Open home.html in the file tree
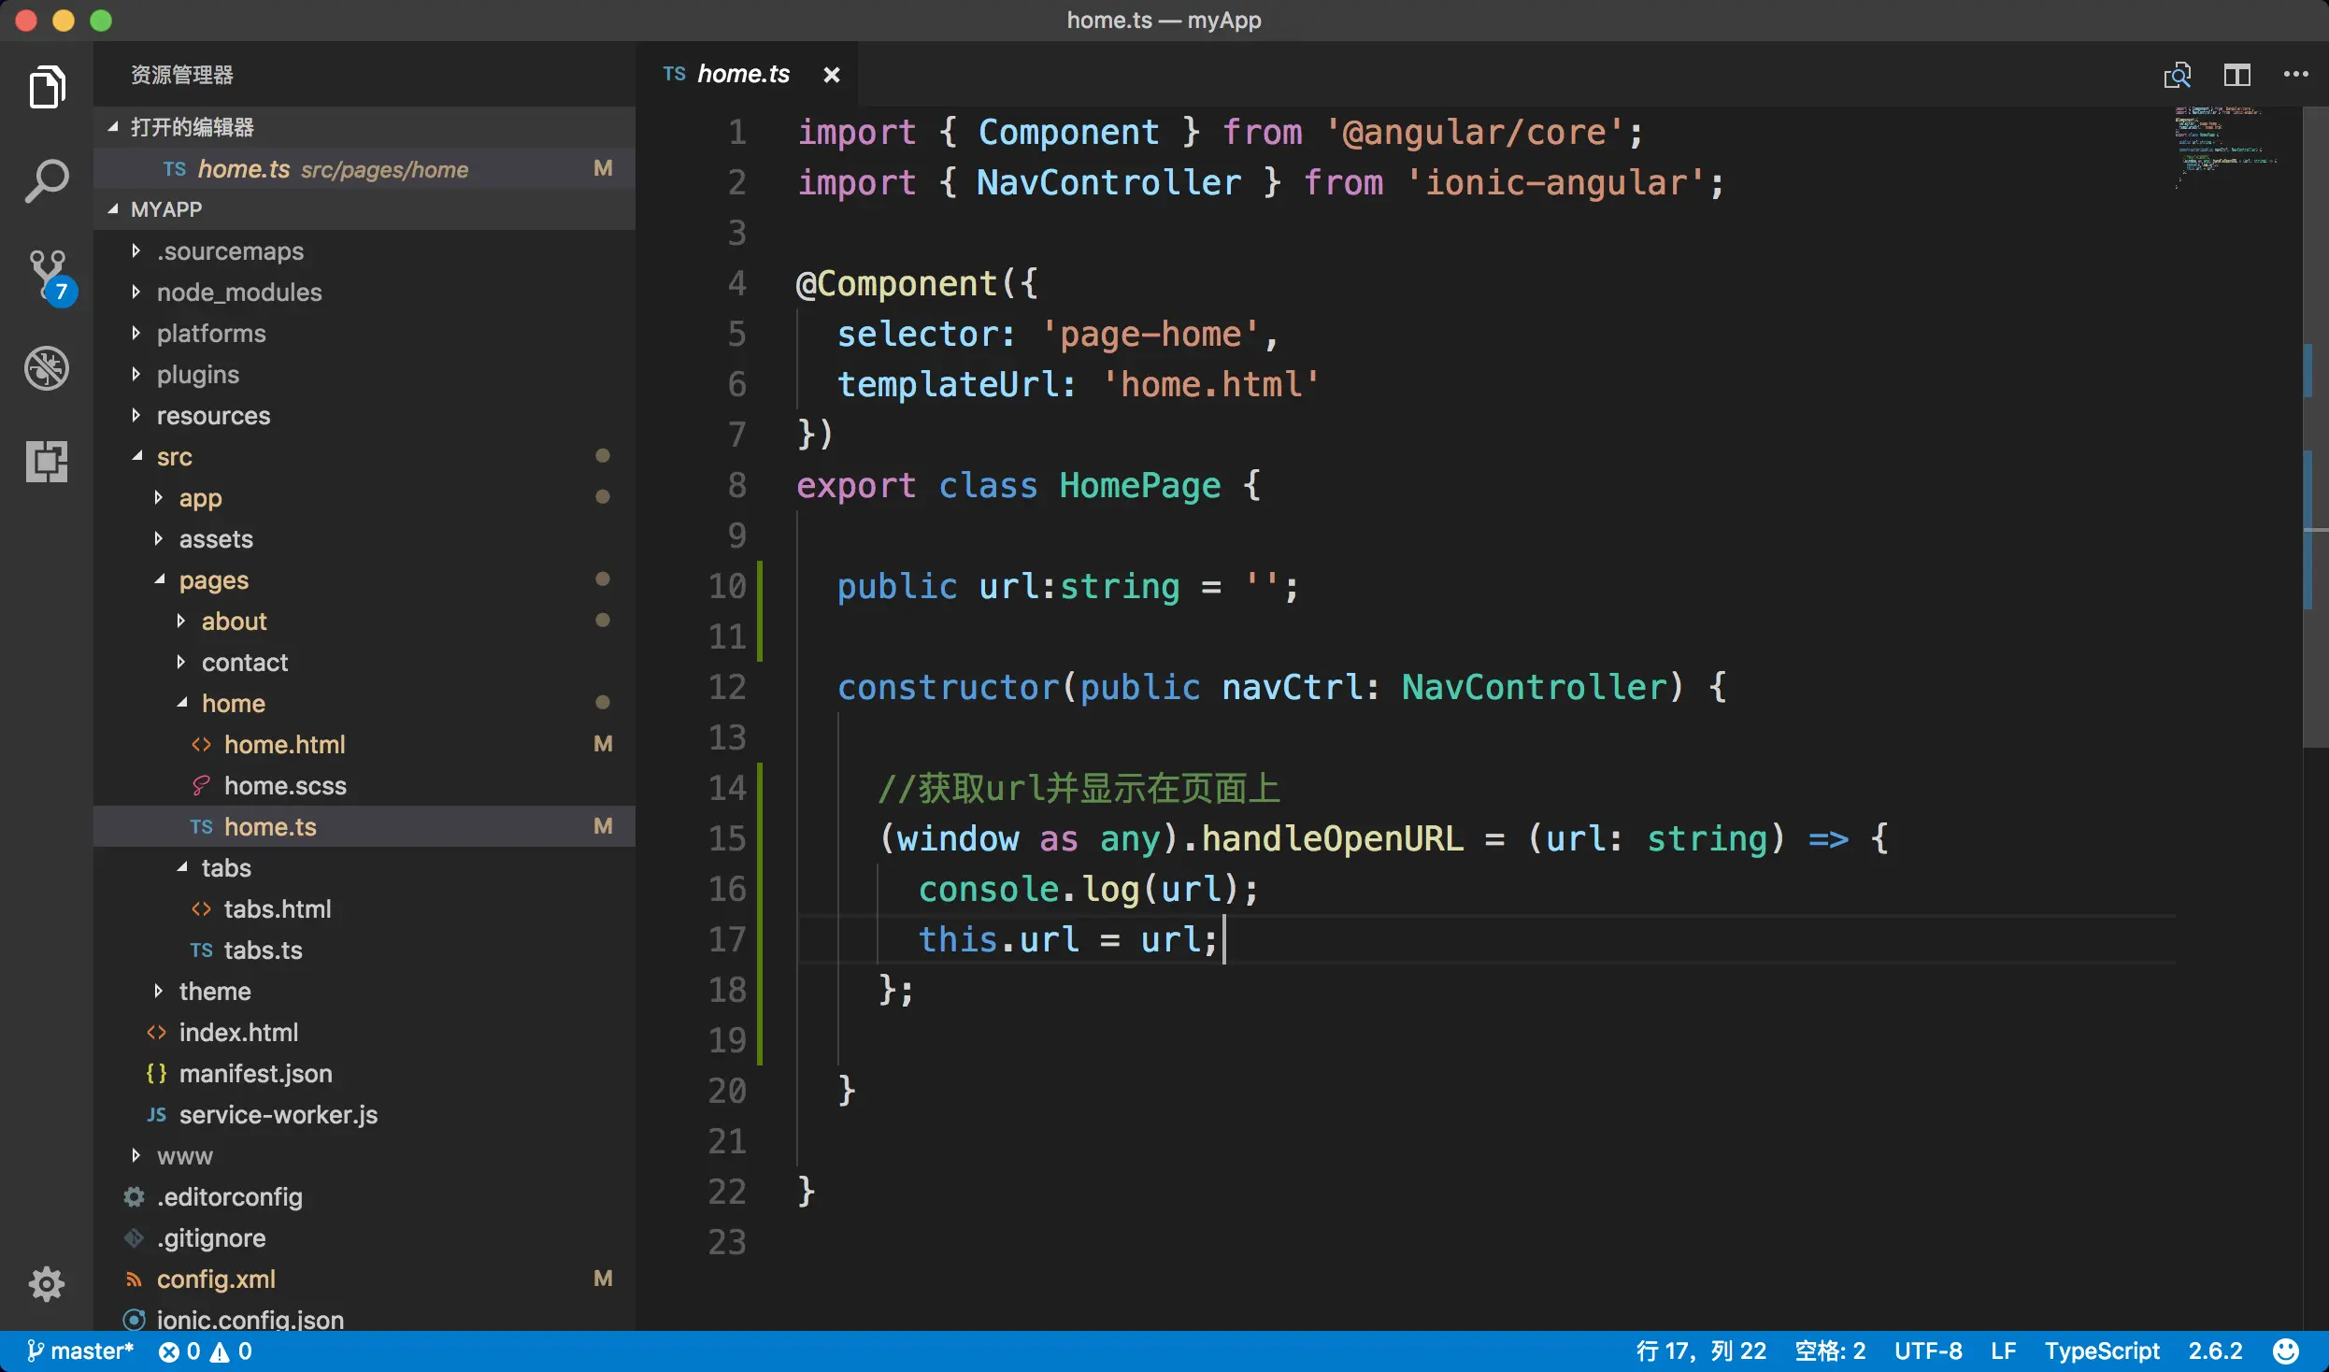This screenshot has width=2329, height=1372. coord(284,745)
